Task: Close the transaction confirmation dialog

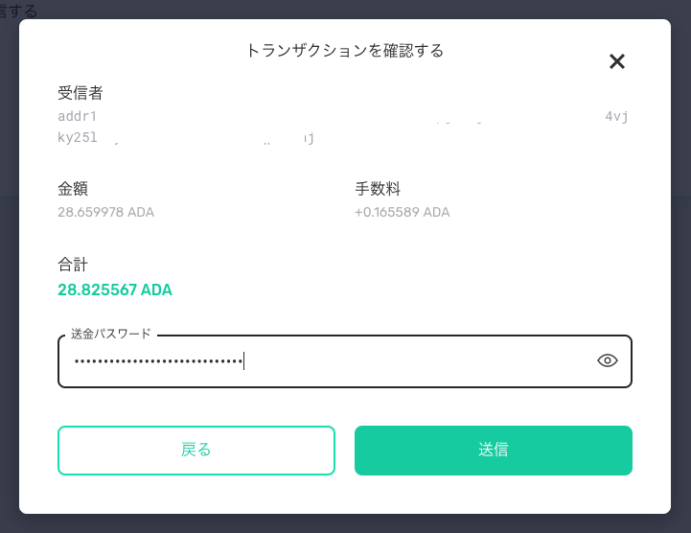Action: pyautogui.click(x=617, y=62)
